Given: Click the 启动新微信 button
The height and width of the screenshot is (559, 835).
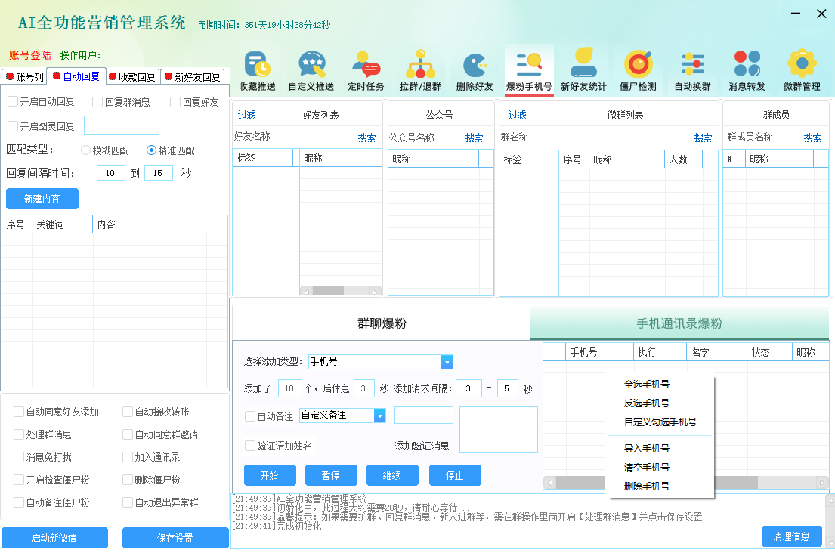Looking at the screenshot, I should pyautogui.click(x=54, y=538).
